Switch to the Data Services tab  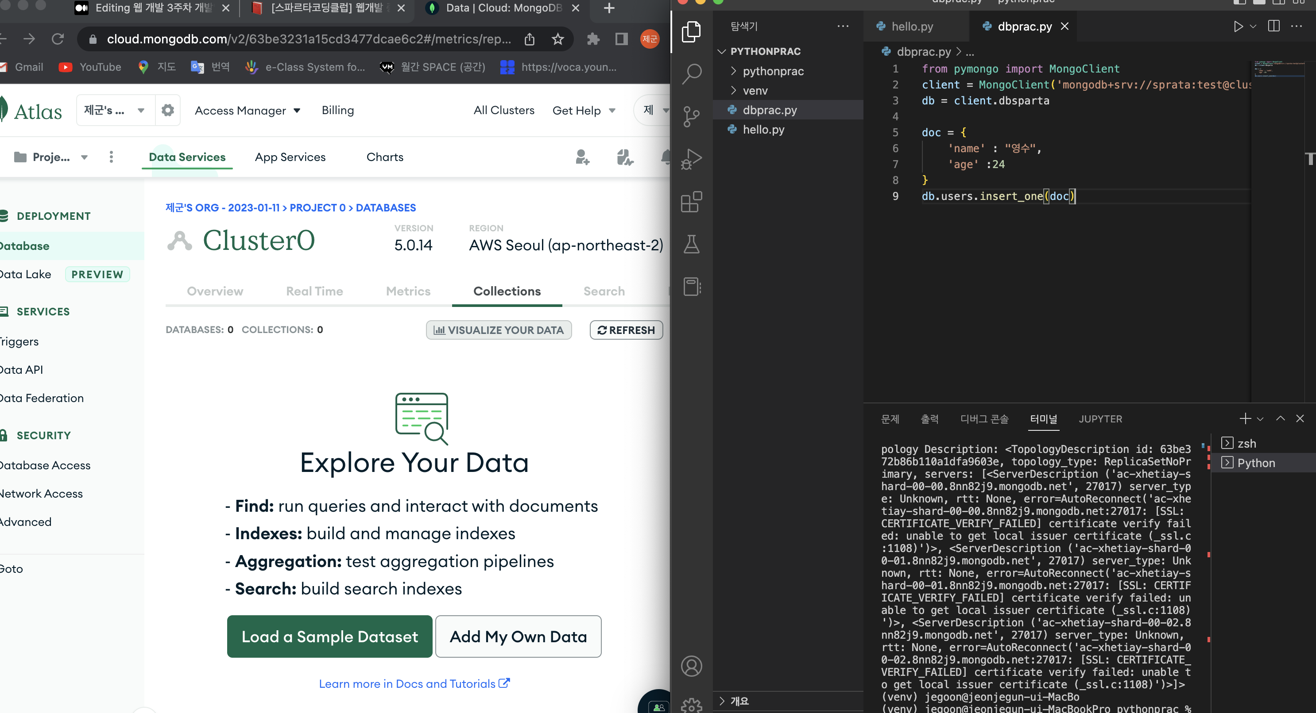[187, 157]
